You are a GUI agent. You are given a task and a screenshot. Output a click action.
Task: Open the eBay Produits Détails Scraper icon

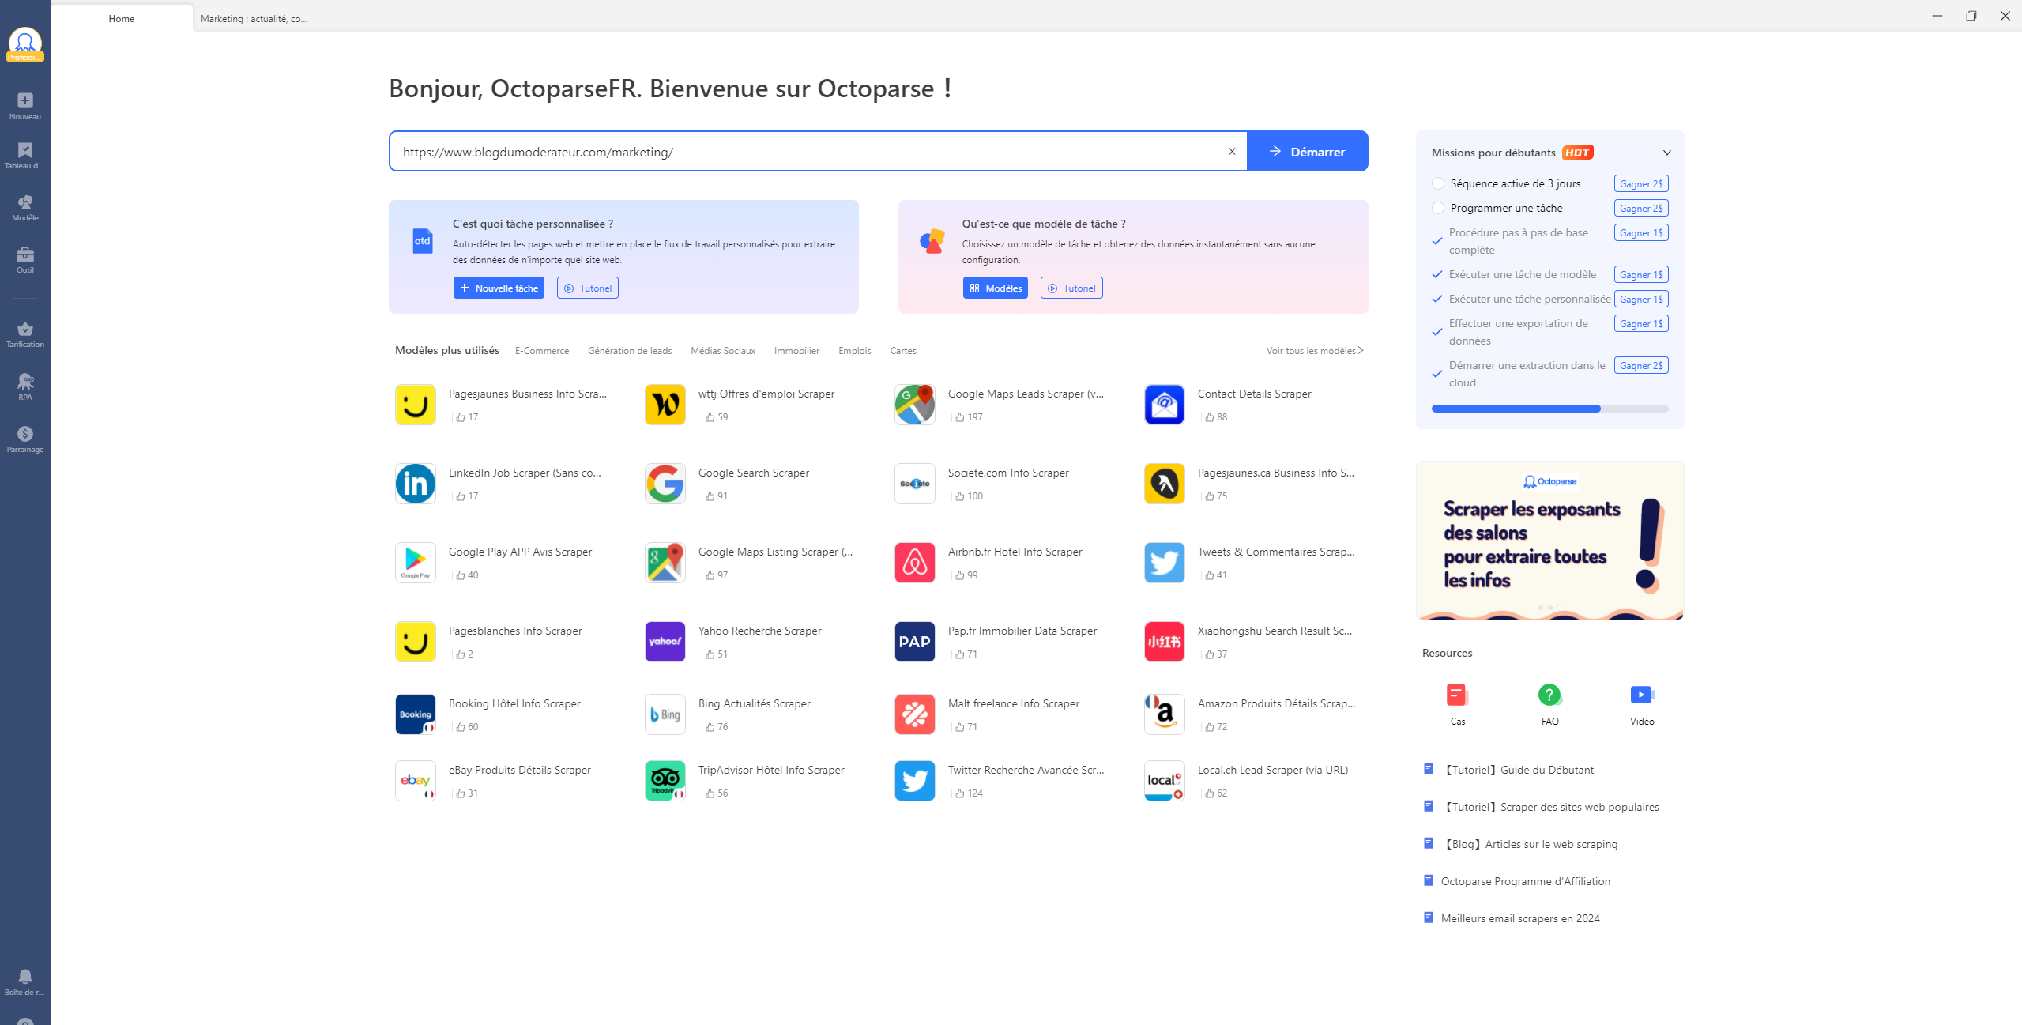pyautogui.click(x=416, y=781)
